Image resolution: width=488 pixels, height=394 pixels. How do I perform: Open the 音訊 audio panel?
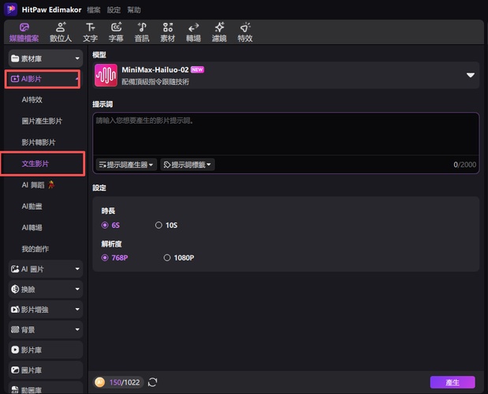point(142,32)
